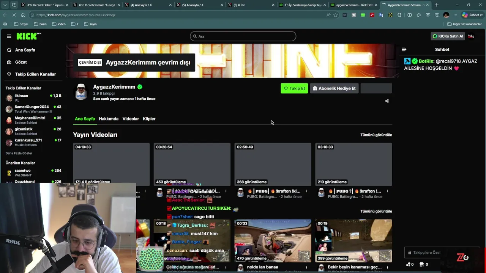Click Tümünü görüntüle above the clips row

tap(376, 211)
